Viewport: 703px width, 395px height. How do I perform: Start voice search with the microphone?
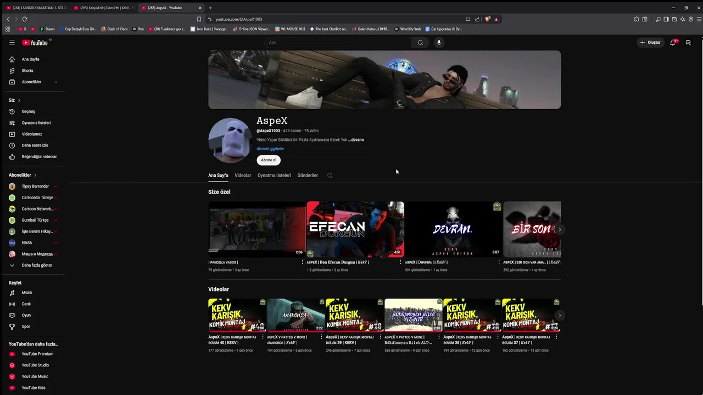tap(439, 42)
